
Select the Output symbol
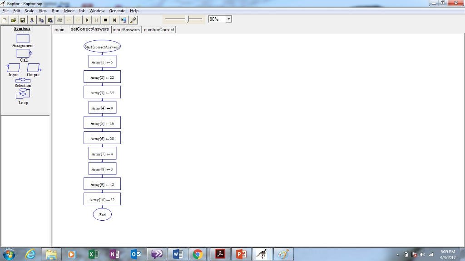(x=33, y=68)
